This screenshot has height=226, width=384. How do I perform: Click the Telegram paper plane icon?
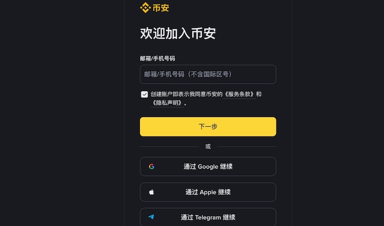pos(152,217)
